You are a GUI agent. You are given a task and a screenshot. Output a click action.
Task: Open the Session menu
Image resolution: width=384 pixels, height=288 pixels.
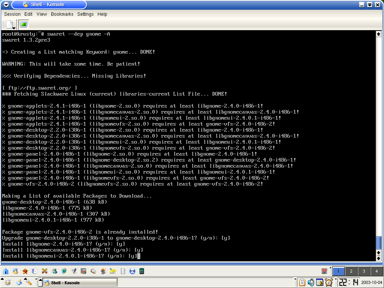pos(12,14)
